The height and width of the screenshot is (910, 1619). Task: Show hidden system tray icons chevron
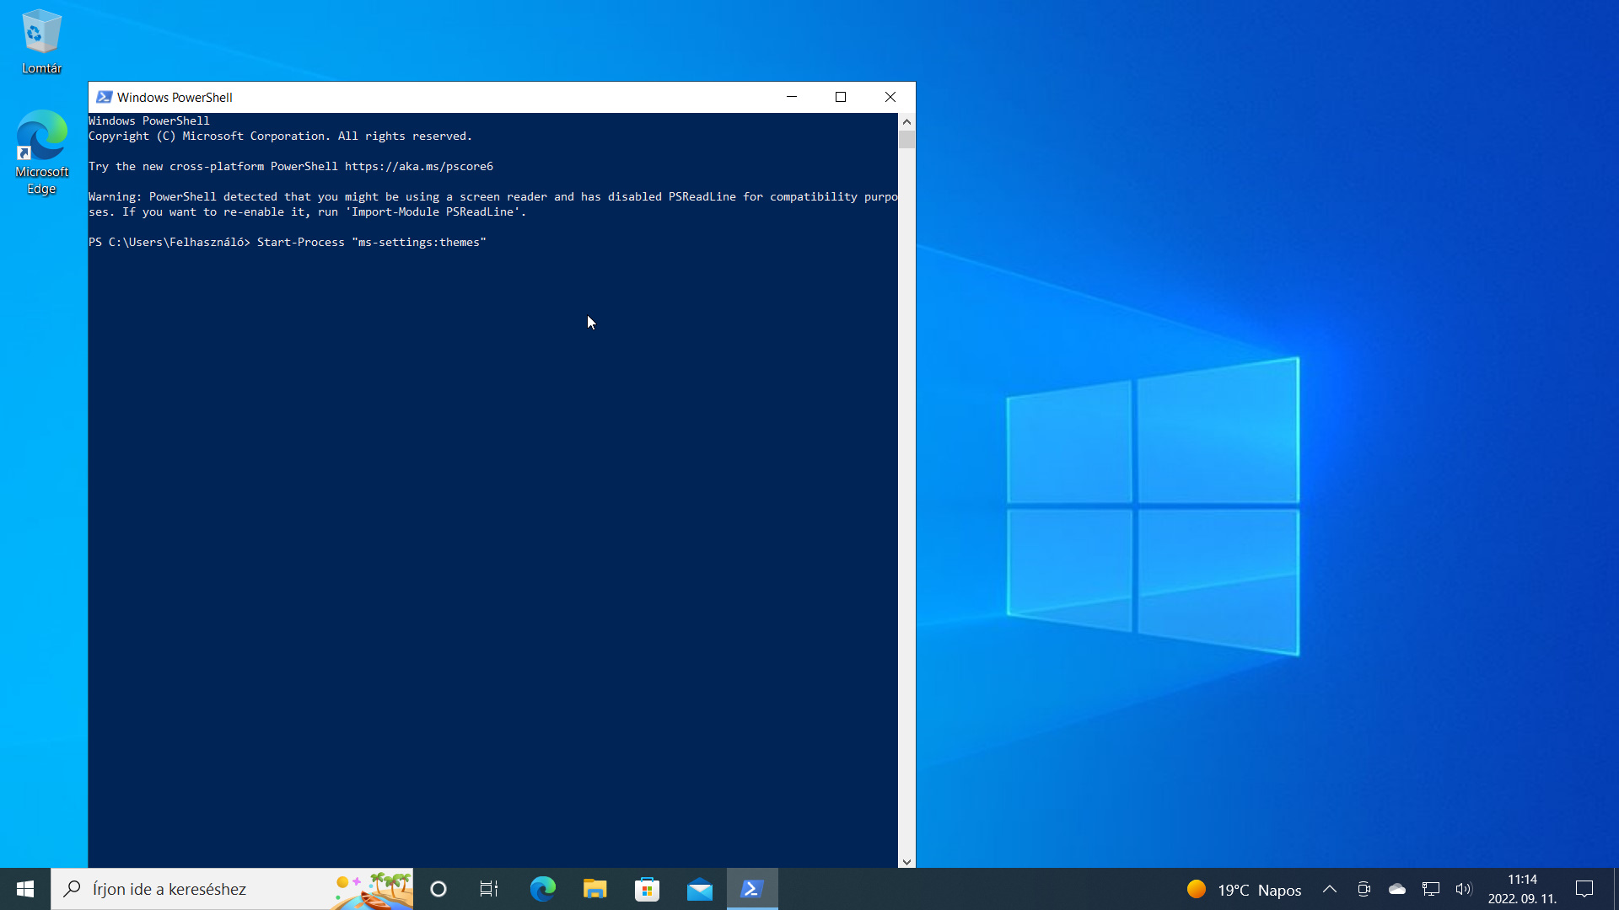(x=1330, y=889)
